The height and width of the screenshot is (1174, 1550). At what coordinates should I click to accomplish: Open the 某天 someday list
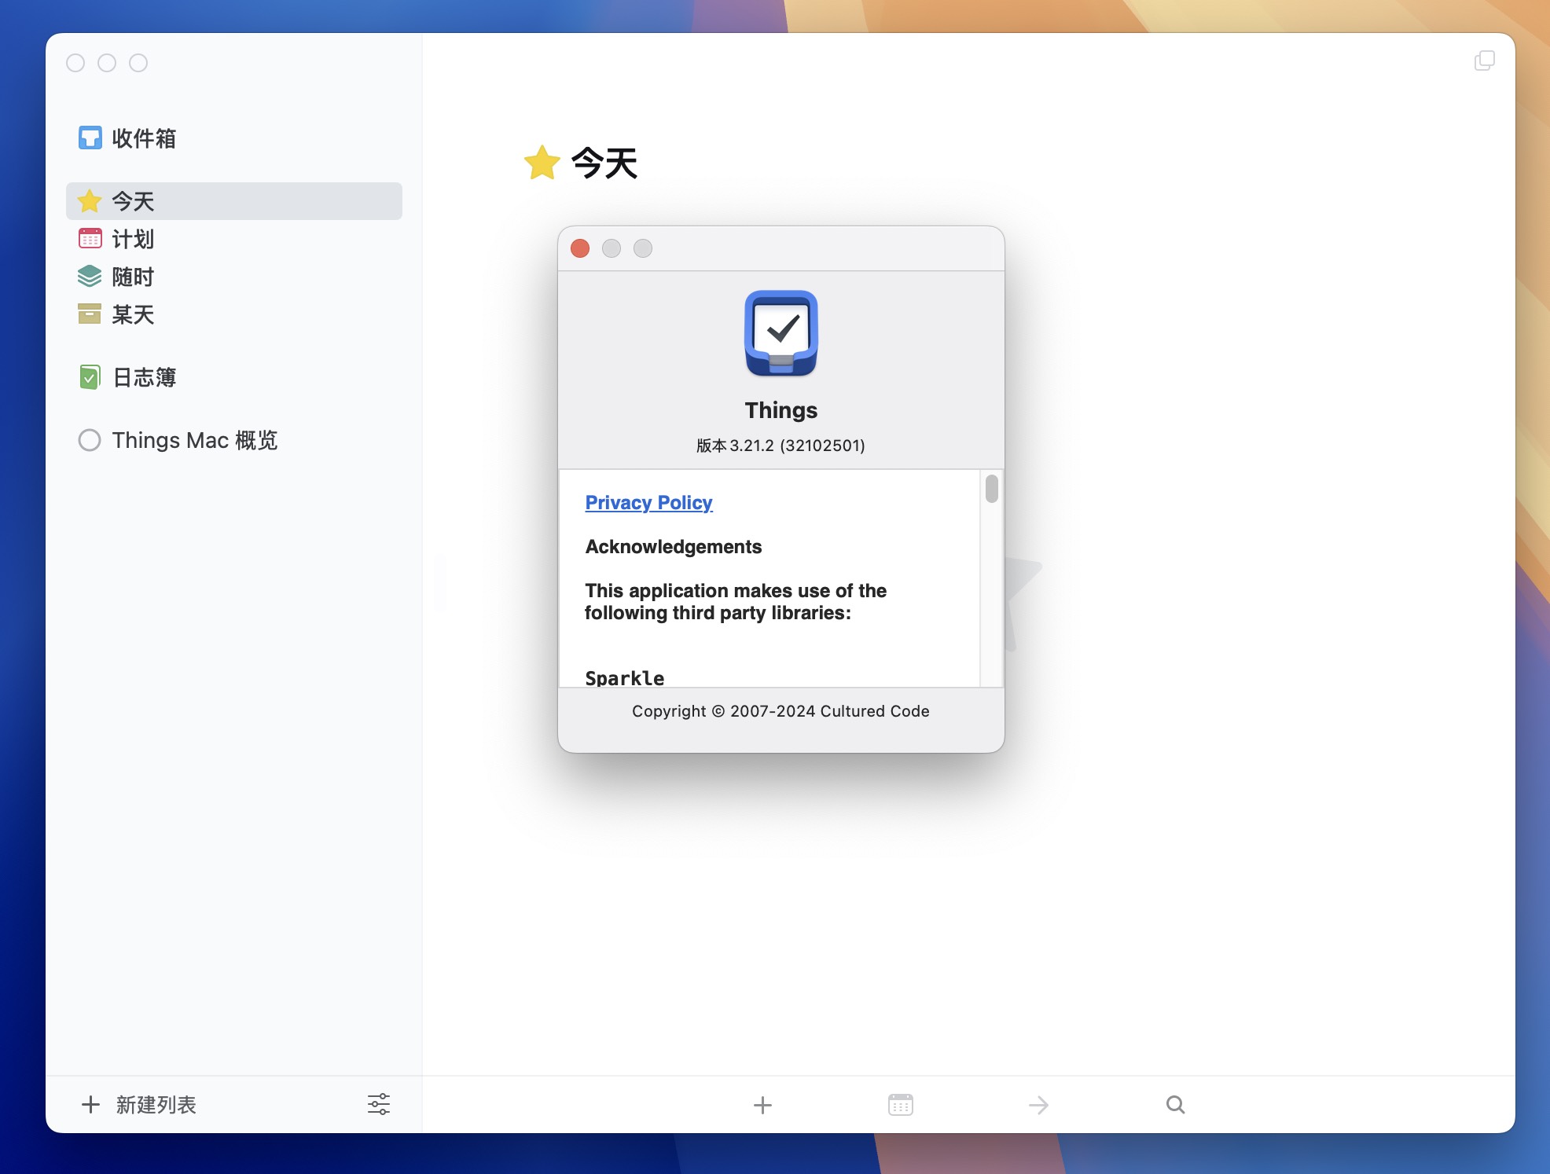click(234, 314)
